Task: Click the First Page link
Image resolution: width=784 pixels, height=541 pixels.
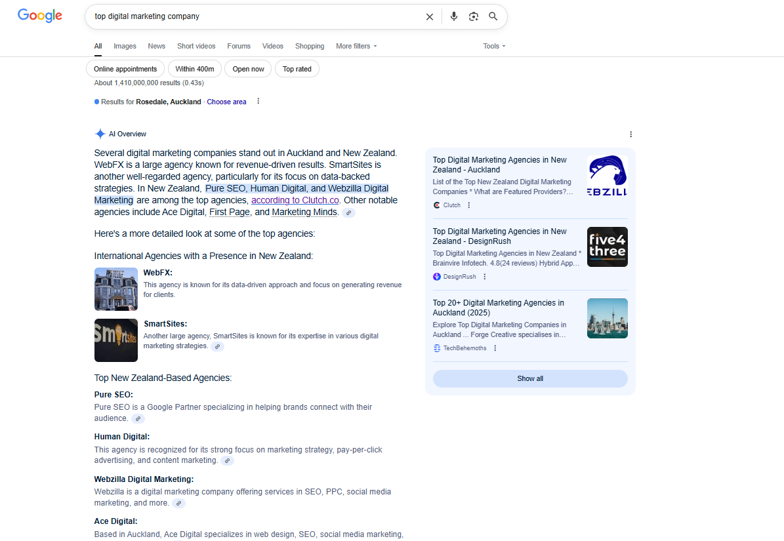Action: coord(230,212)
